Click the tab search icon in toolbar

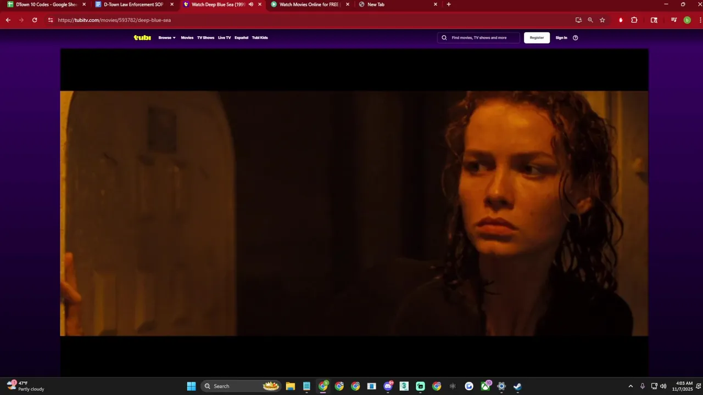coord(654,20)
